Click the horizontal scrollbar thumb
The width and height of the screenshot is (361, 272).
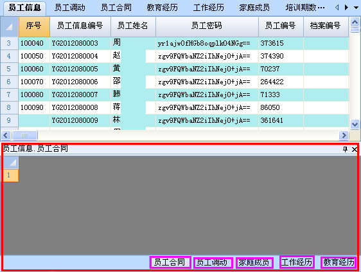point(24,135)
